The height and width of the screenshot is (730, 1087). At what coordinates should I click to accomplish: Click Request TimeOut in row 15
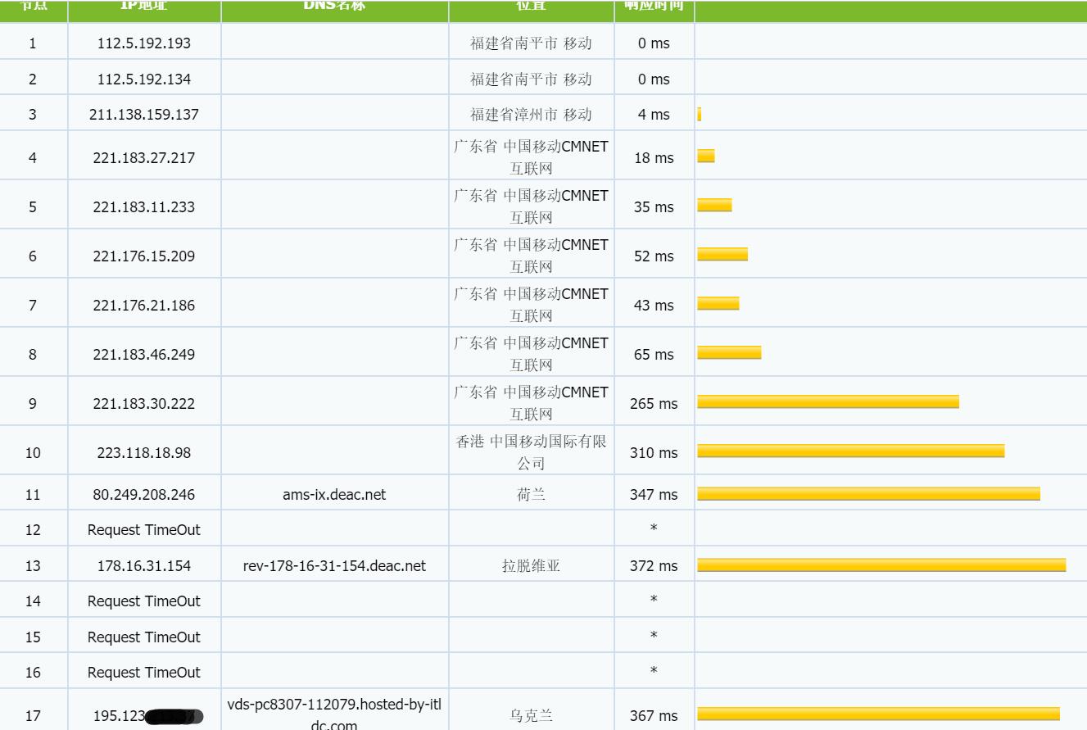(x=144, y=637)
